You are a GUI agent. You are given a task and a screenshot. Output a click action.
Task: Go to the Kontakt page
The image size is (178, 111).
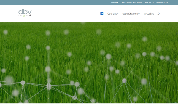115,2
